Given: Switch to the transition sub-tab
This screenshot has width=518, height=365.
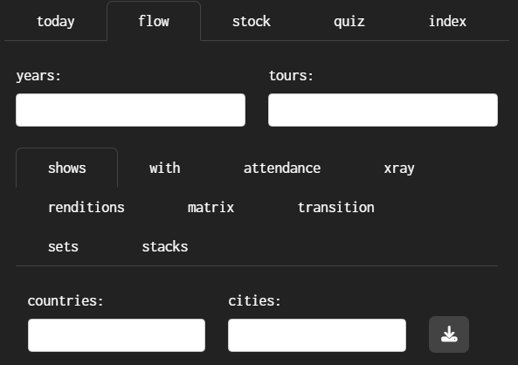Looking at the screenshot, I should point(336,208).
